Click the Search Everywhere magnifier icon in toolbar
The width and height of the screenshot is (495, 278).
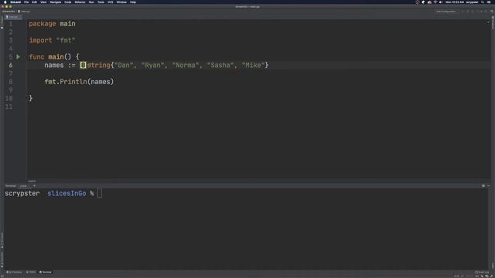click(492, 12)
